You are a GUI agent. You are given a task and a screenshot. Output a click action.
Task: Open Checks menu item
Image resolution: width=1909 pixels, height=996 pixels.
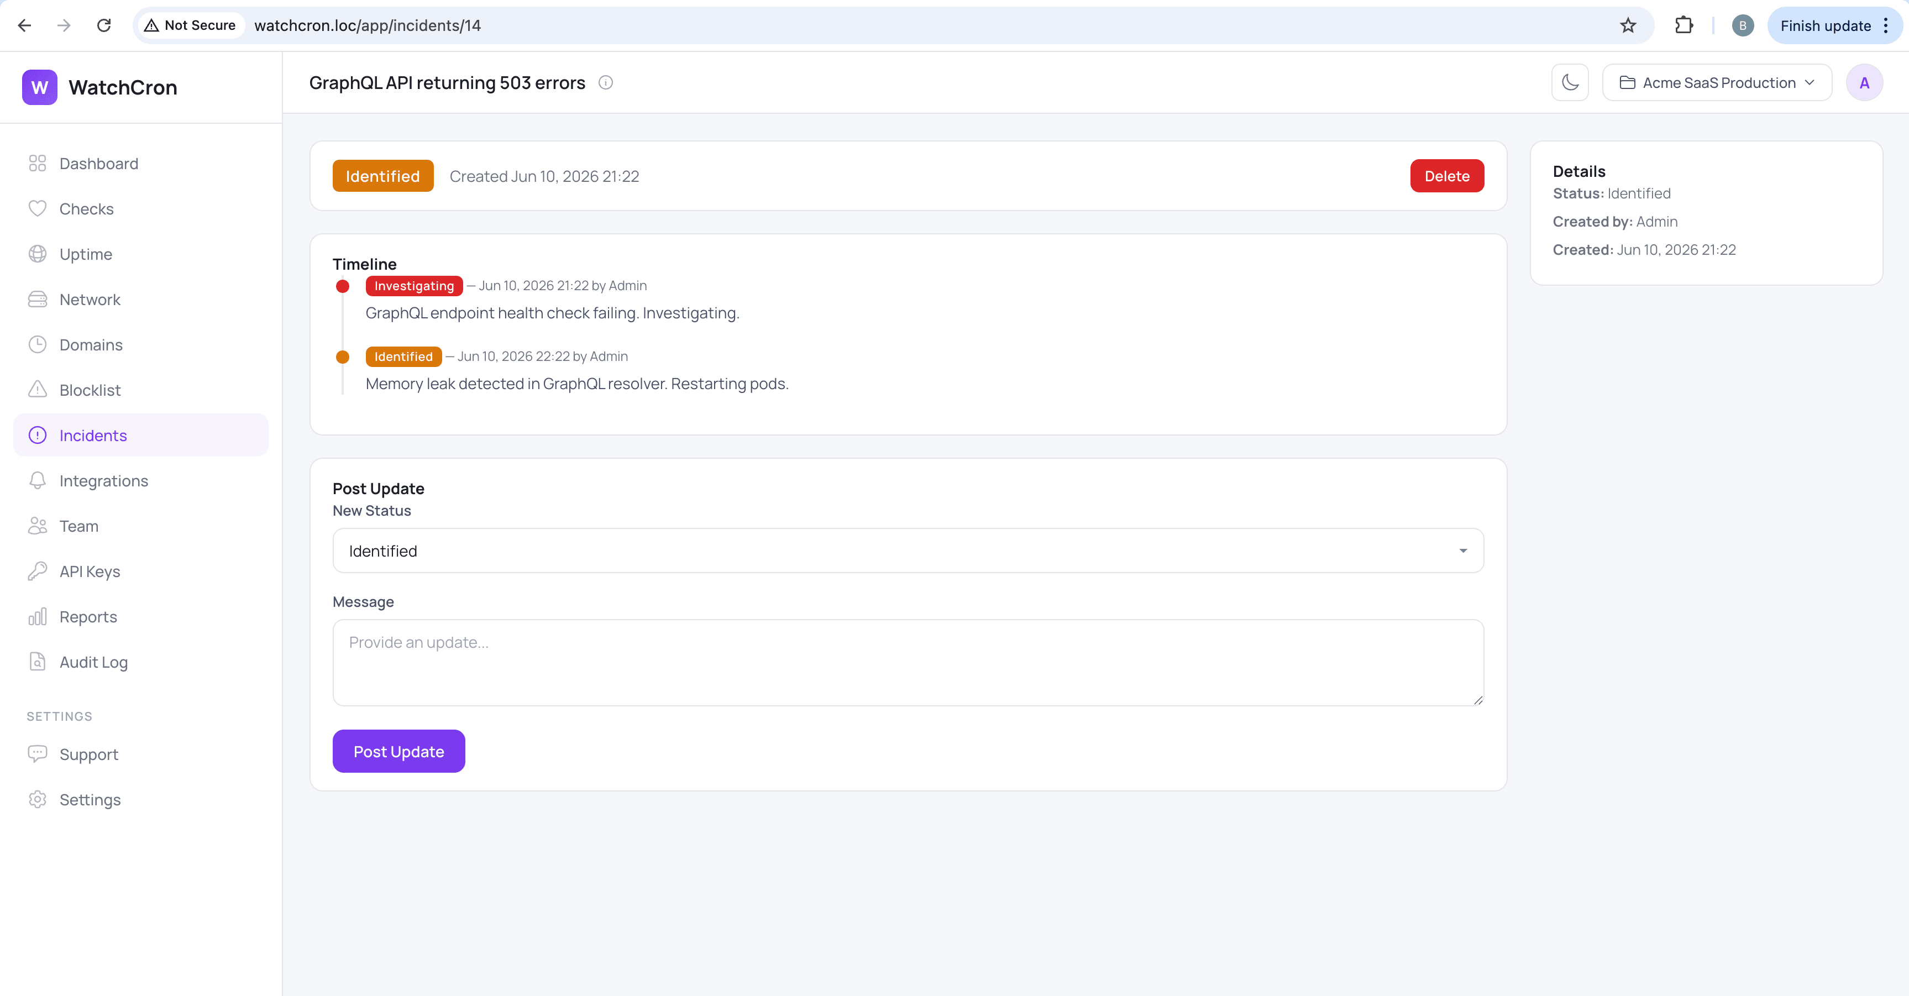coord(141,208)
